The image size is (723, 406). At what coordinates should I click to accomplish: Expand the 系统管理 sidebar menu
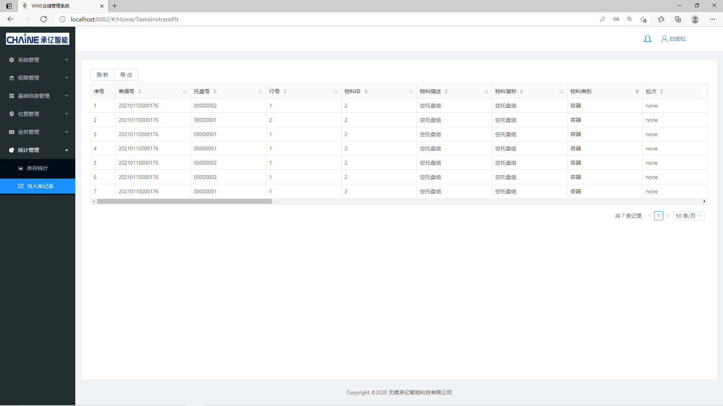pos(38,60)
